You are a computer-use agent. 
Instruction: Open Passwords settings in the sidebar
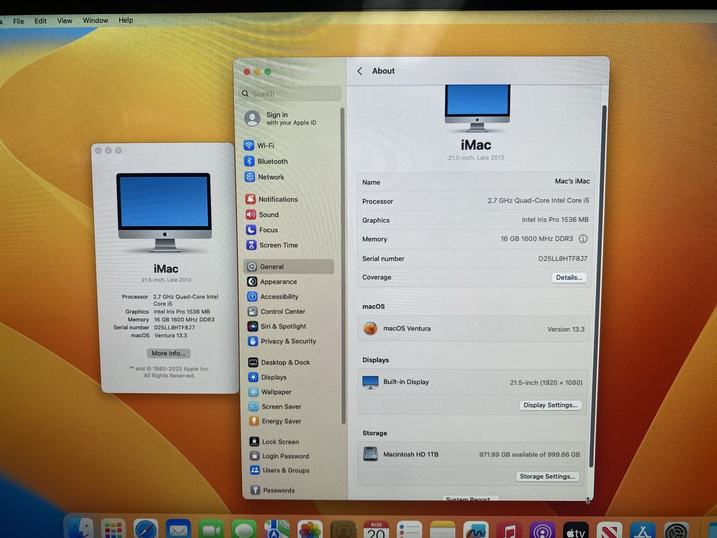[273, 490]
